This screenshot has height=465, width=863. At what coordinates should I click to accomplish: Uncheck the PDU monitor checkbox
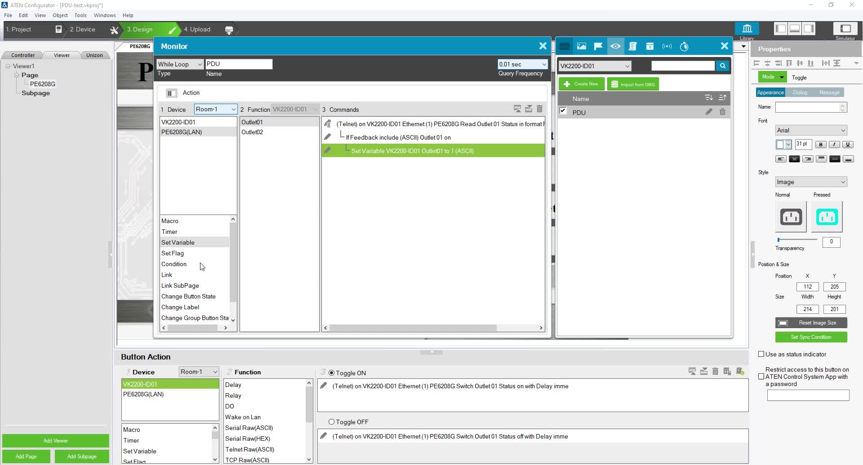pyautogui.click(x=563, y=111)
